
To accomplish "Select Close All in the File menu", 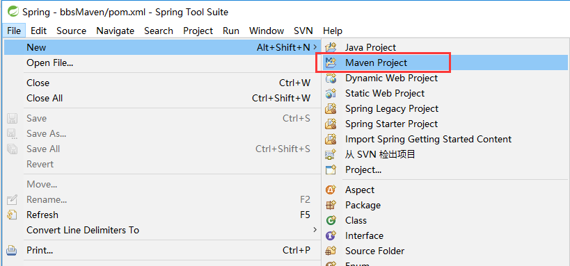I will point(162,98).
